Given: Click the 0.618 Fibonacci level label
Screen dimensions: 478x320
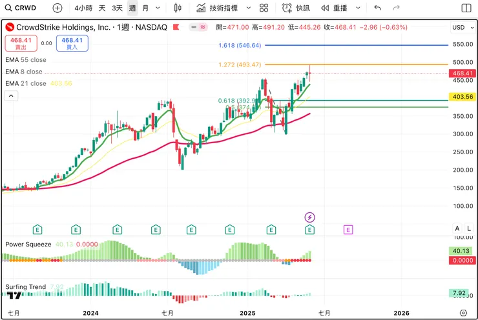Looking at the screenshot, I should pyautogui.click(x=236, y=101).
